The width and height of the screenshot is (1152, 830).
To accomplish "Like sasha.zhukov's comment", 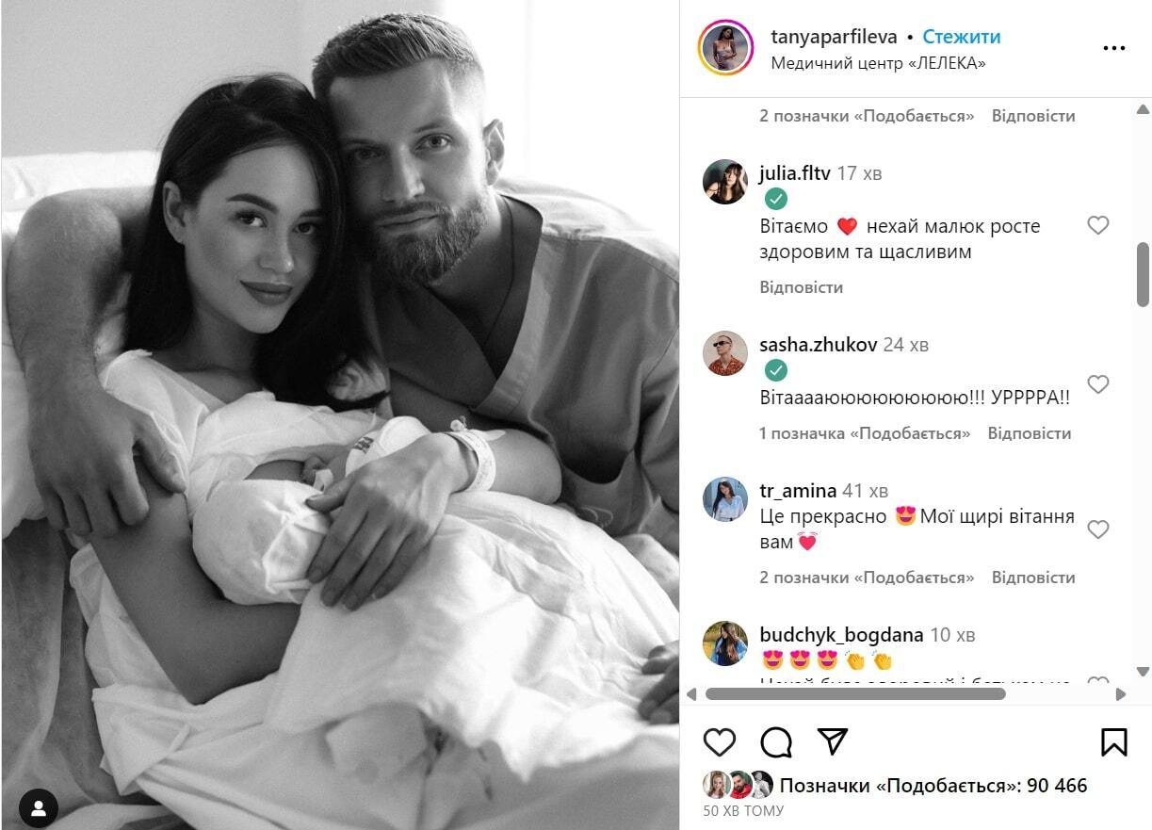I will [1098, 384].
